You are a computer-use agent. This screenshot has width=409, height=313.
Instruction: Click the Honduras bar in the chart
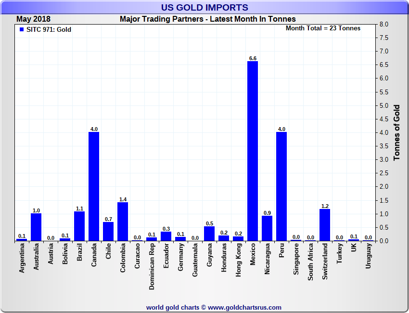224,238
